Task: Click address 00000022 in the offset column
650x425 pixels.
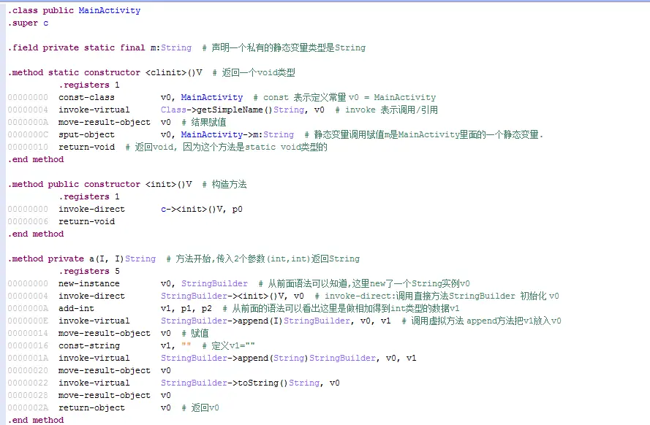Action: 28,383
